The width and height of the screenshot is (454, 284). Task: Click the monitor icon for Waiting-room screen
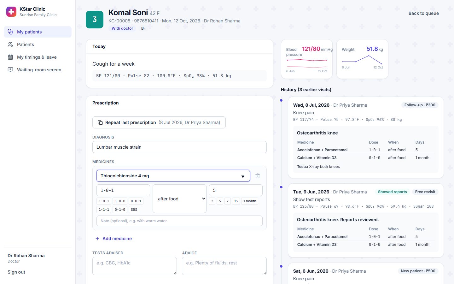(10, 70)
